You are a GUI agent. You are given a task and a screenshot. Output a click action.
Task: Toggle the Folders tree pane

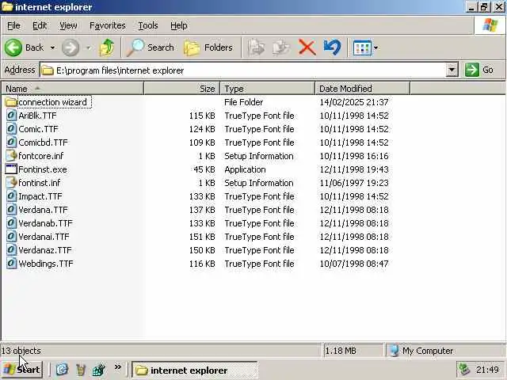[208, 47]
